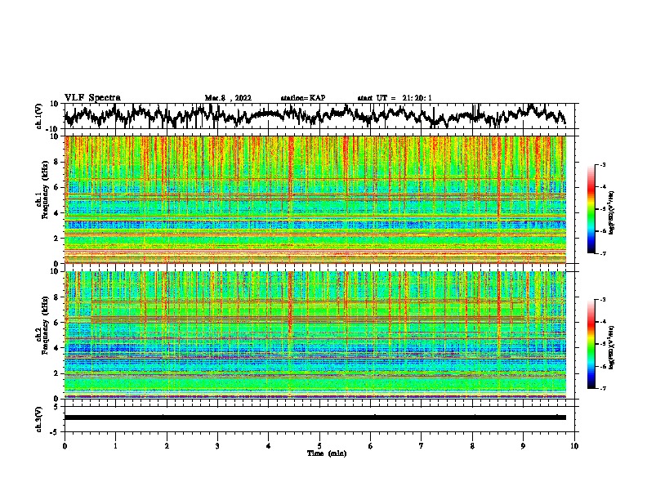Click the "8" kHz tick of ch.1 spectrogram

(x=57, y=162)
